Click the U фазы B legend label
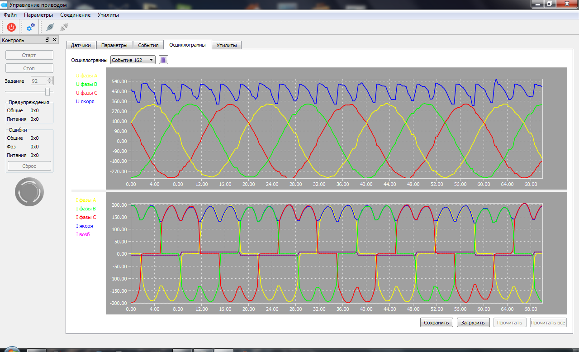579x352 pixels. click(x=86, y=84)
